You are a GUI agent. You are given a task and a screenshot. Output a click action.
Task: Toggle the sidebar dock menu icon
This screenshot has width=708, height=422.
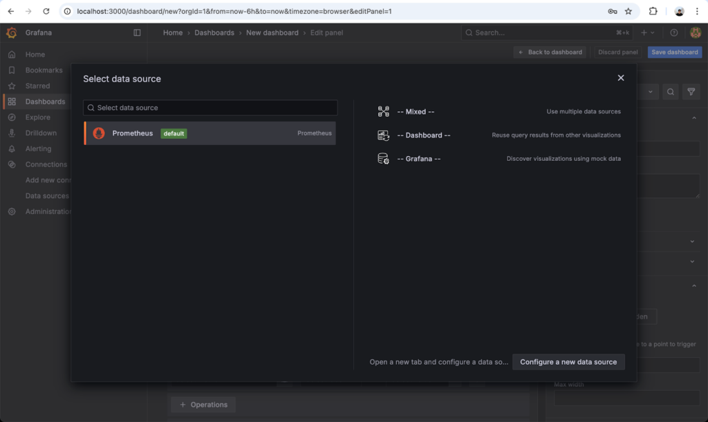pyautogui.click(x=137, y=32)
